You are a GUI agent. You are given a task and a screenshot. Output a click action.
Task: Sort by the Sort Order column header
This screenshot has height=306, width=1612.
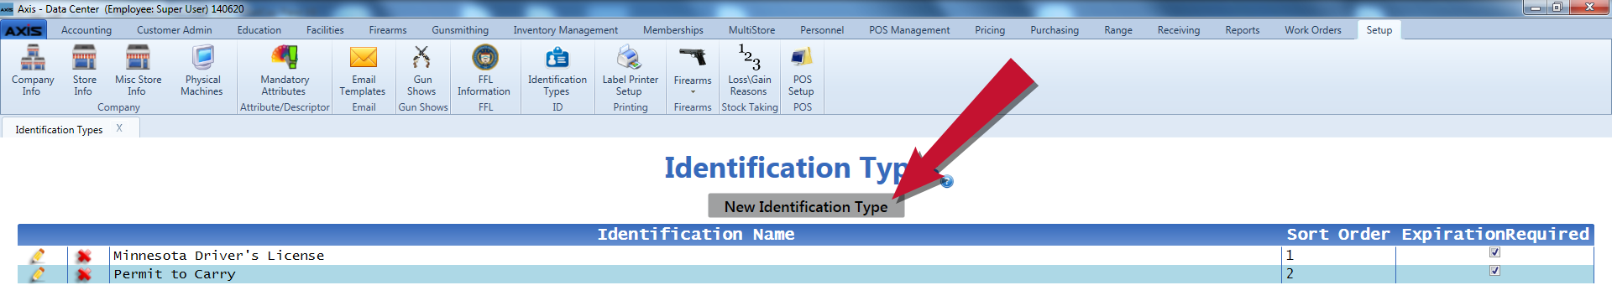[x=1337, y=234]
